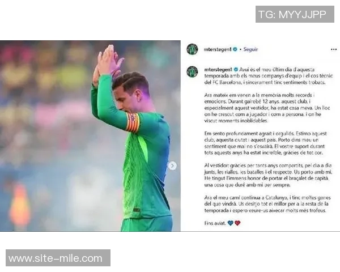This screenshot has width=340, height=272.
Task: Click the small avatar beside the caption
Action: pyautogui.click(x=192, y=72)
